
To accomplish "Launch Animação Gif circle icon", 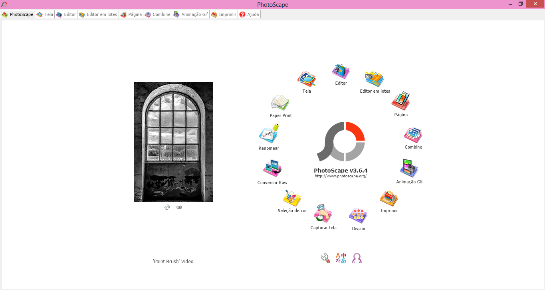I will point(409,168).
